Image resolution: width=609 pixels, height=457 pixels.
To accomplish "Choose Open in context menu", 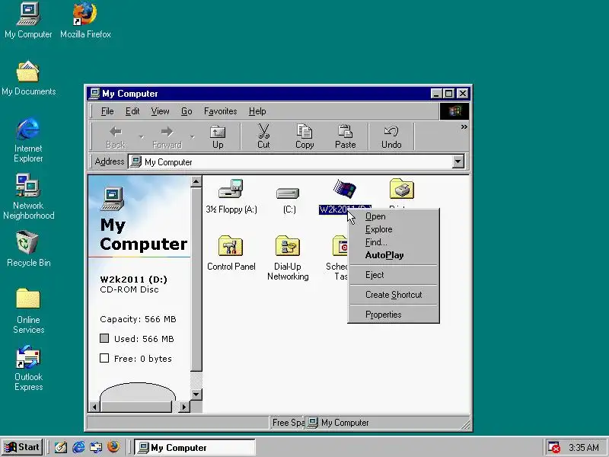I will pyautogui.click(x=394, y=216).
